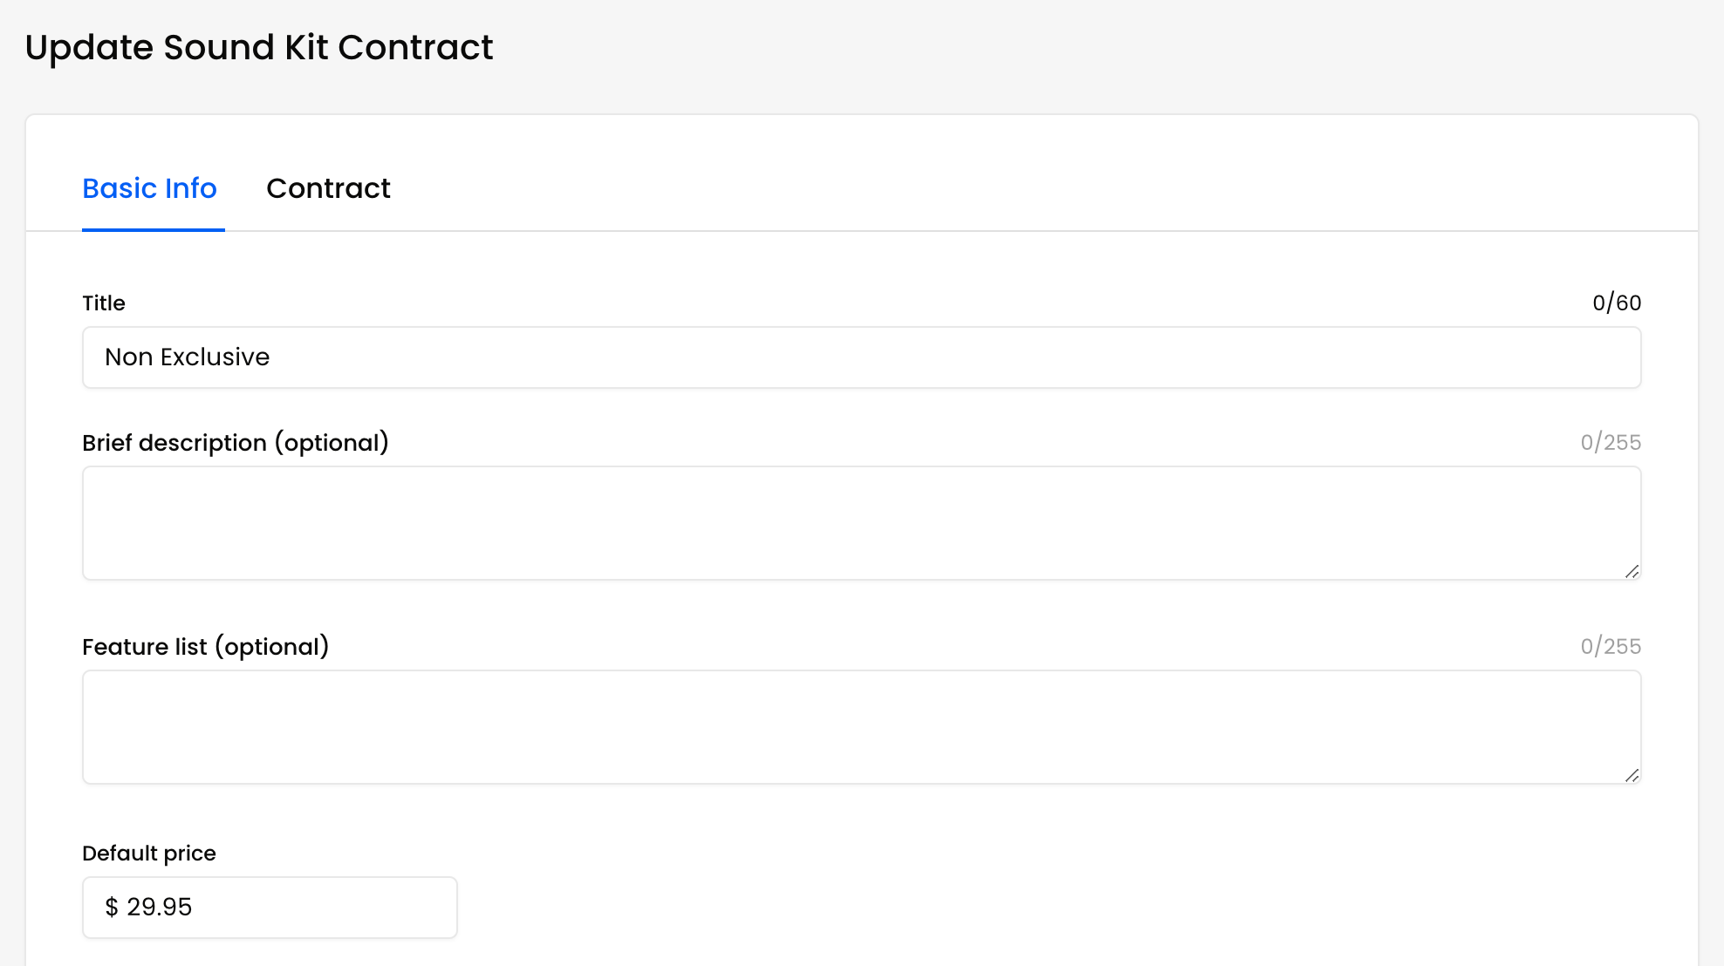This screenshot has width=1724, height=966.
Task: Click the Brief description (optional) label
Action: (236, 443)
